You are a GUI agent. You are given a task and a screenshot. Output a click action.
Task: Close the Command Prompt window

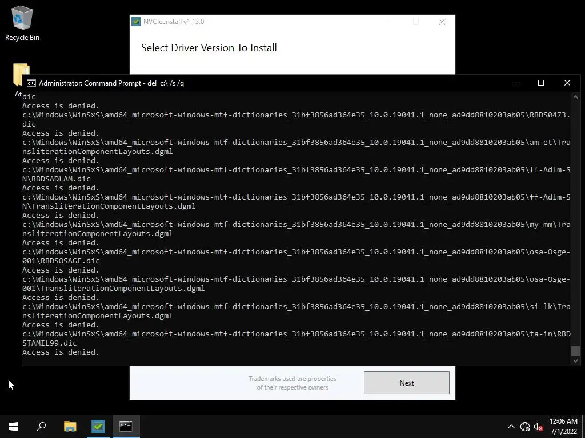click(567, 83)
